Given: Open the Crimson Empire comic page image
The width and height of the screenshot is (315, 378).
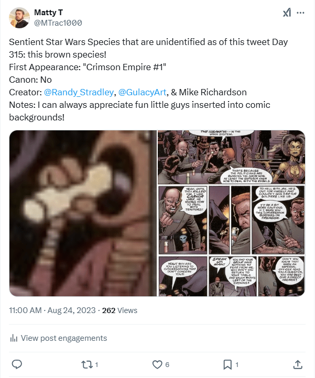Looking at the screenshot, I should point(231,213).
